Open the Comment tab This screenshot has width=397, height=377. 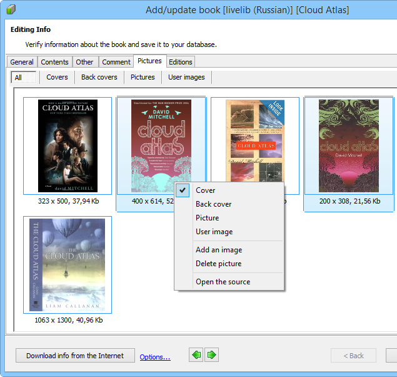point(116,62)
